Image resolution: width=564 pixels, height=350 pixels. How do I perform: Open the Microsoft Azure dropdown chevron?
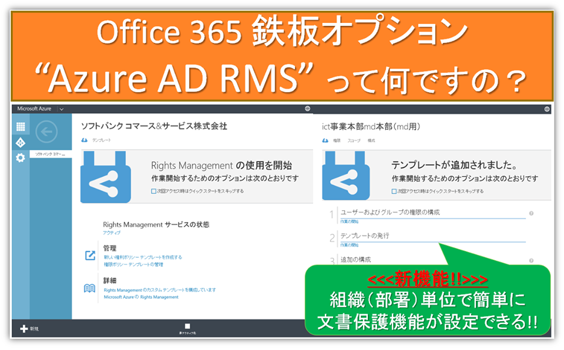click(x=61, y=109)
